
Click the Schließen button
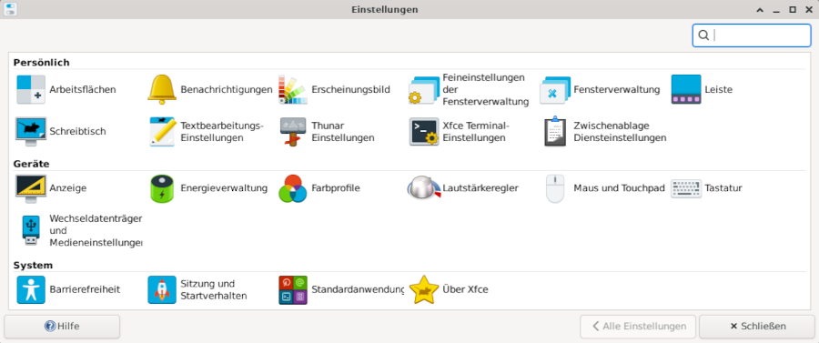click(757, 327)
